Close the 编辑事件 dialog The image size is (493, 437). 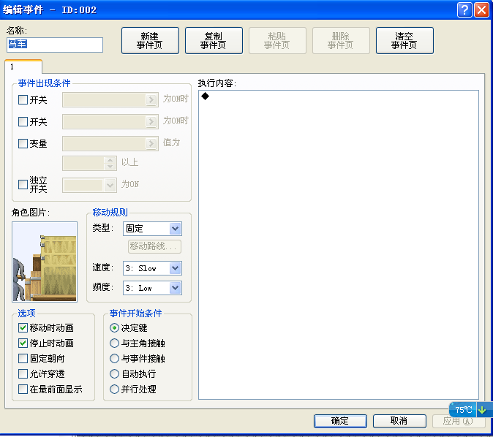(481, 9)
